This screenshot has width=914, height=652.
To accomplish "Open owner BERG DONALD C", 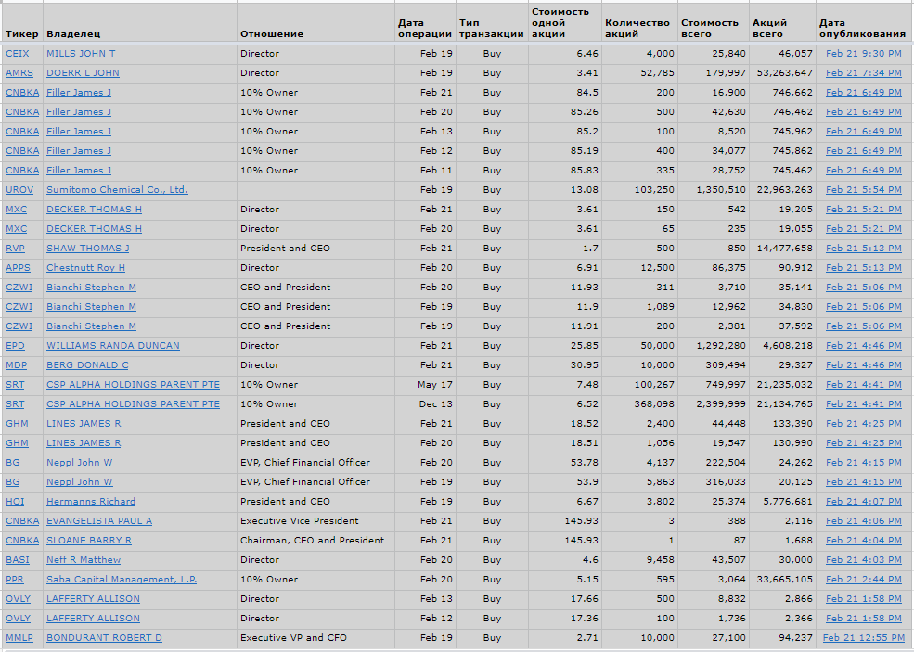I will tap(87, 365).
